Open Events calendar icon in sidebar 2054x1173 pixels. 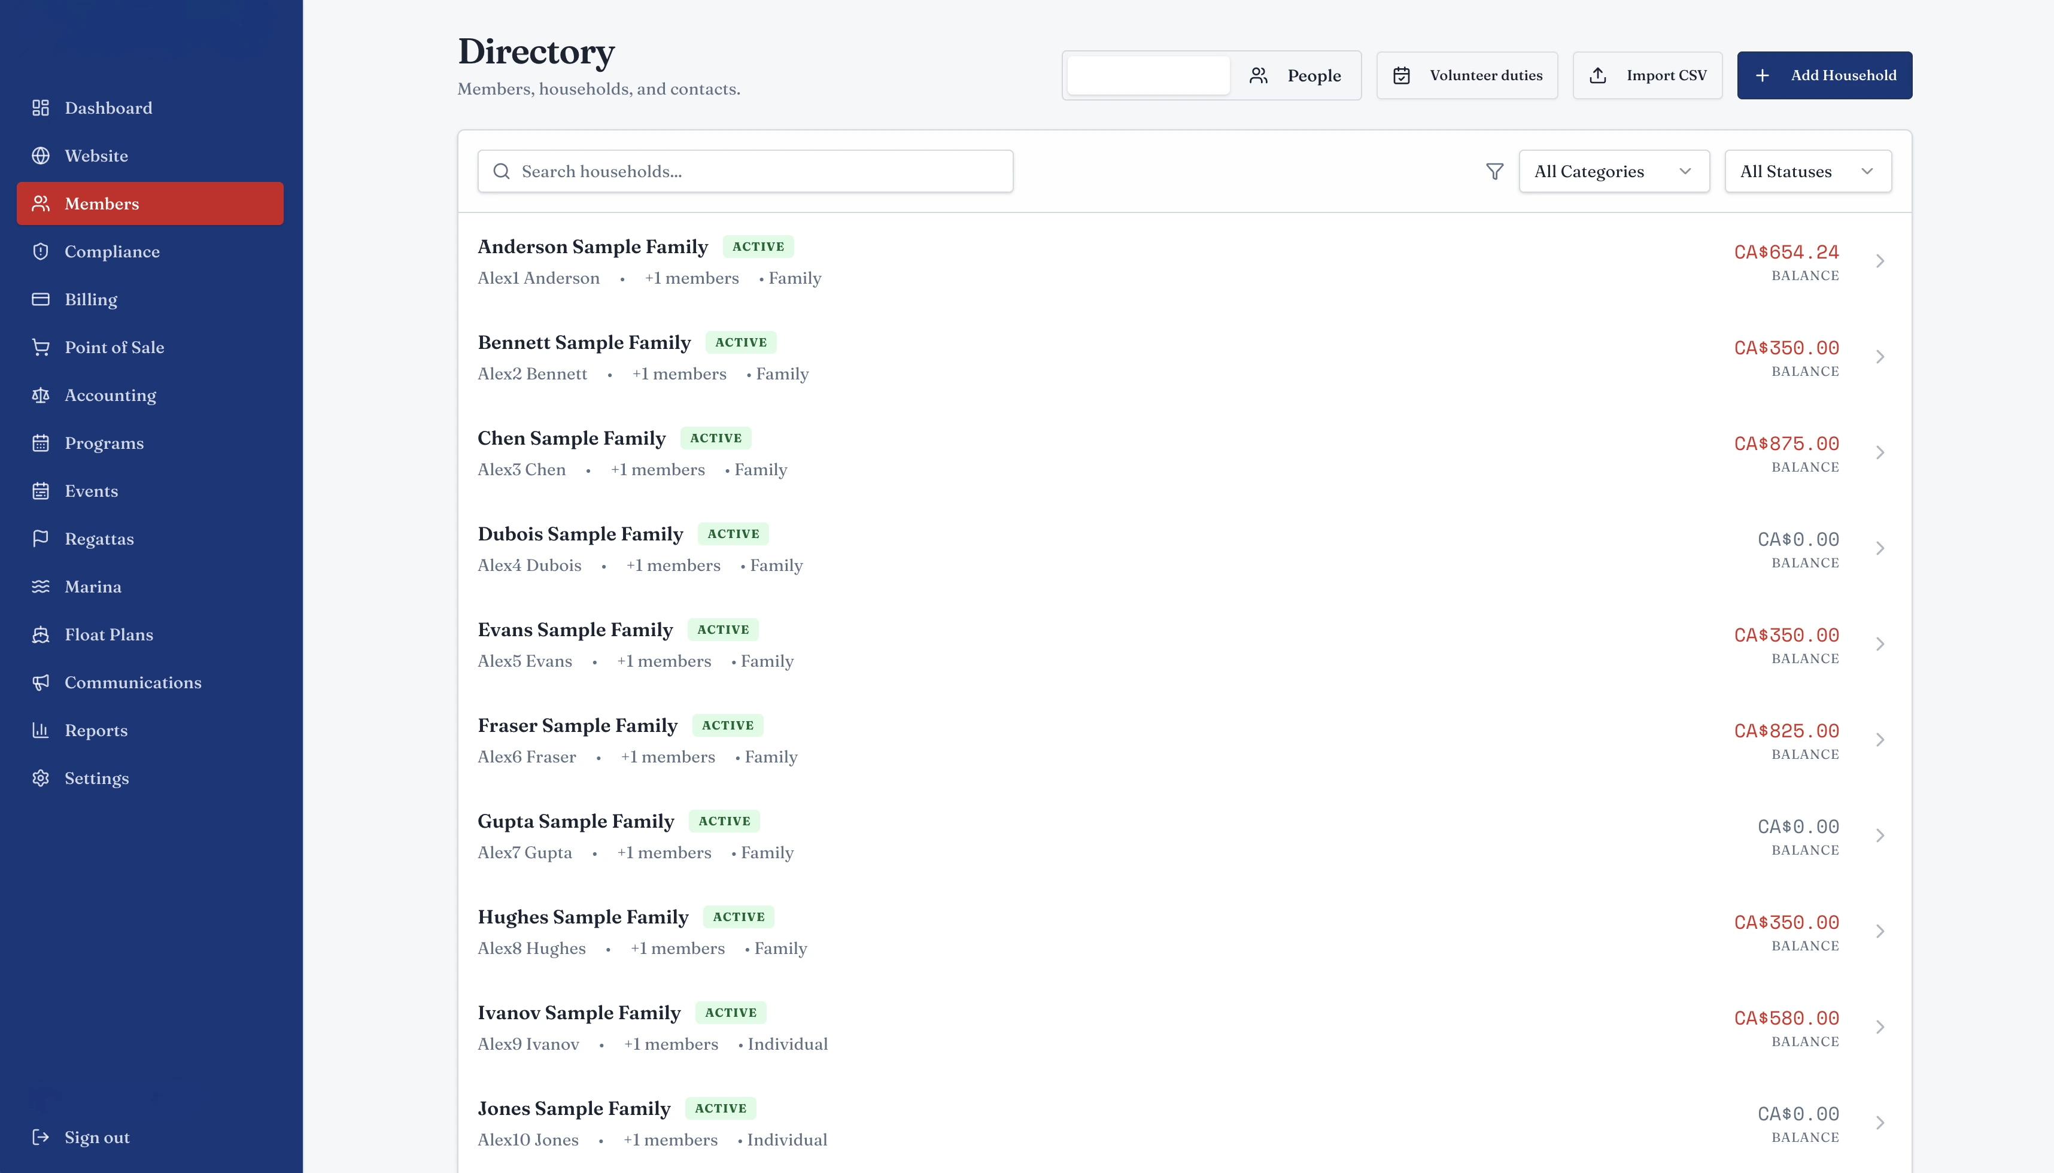coord(40,491)
